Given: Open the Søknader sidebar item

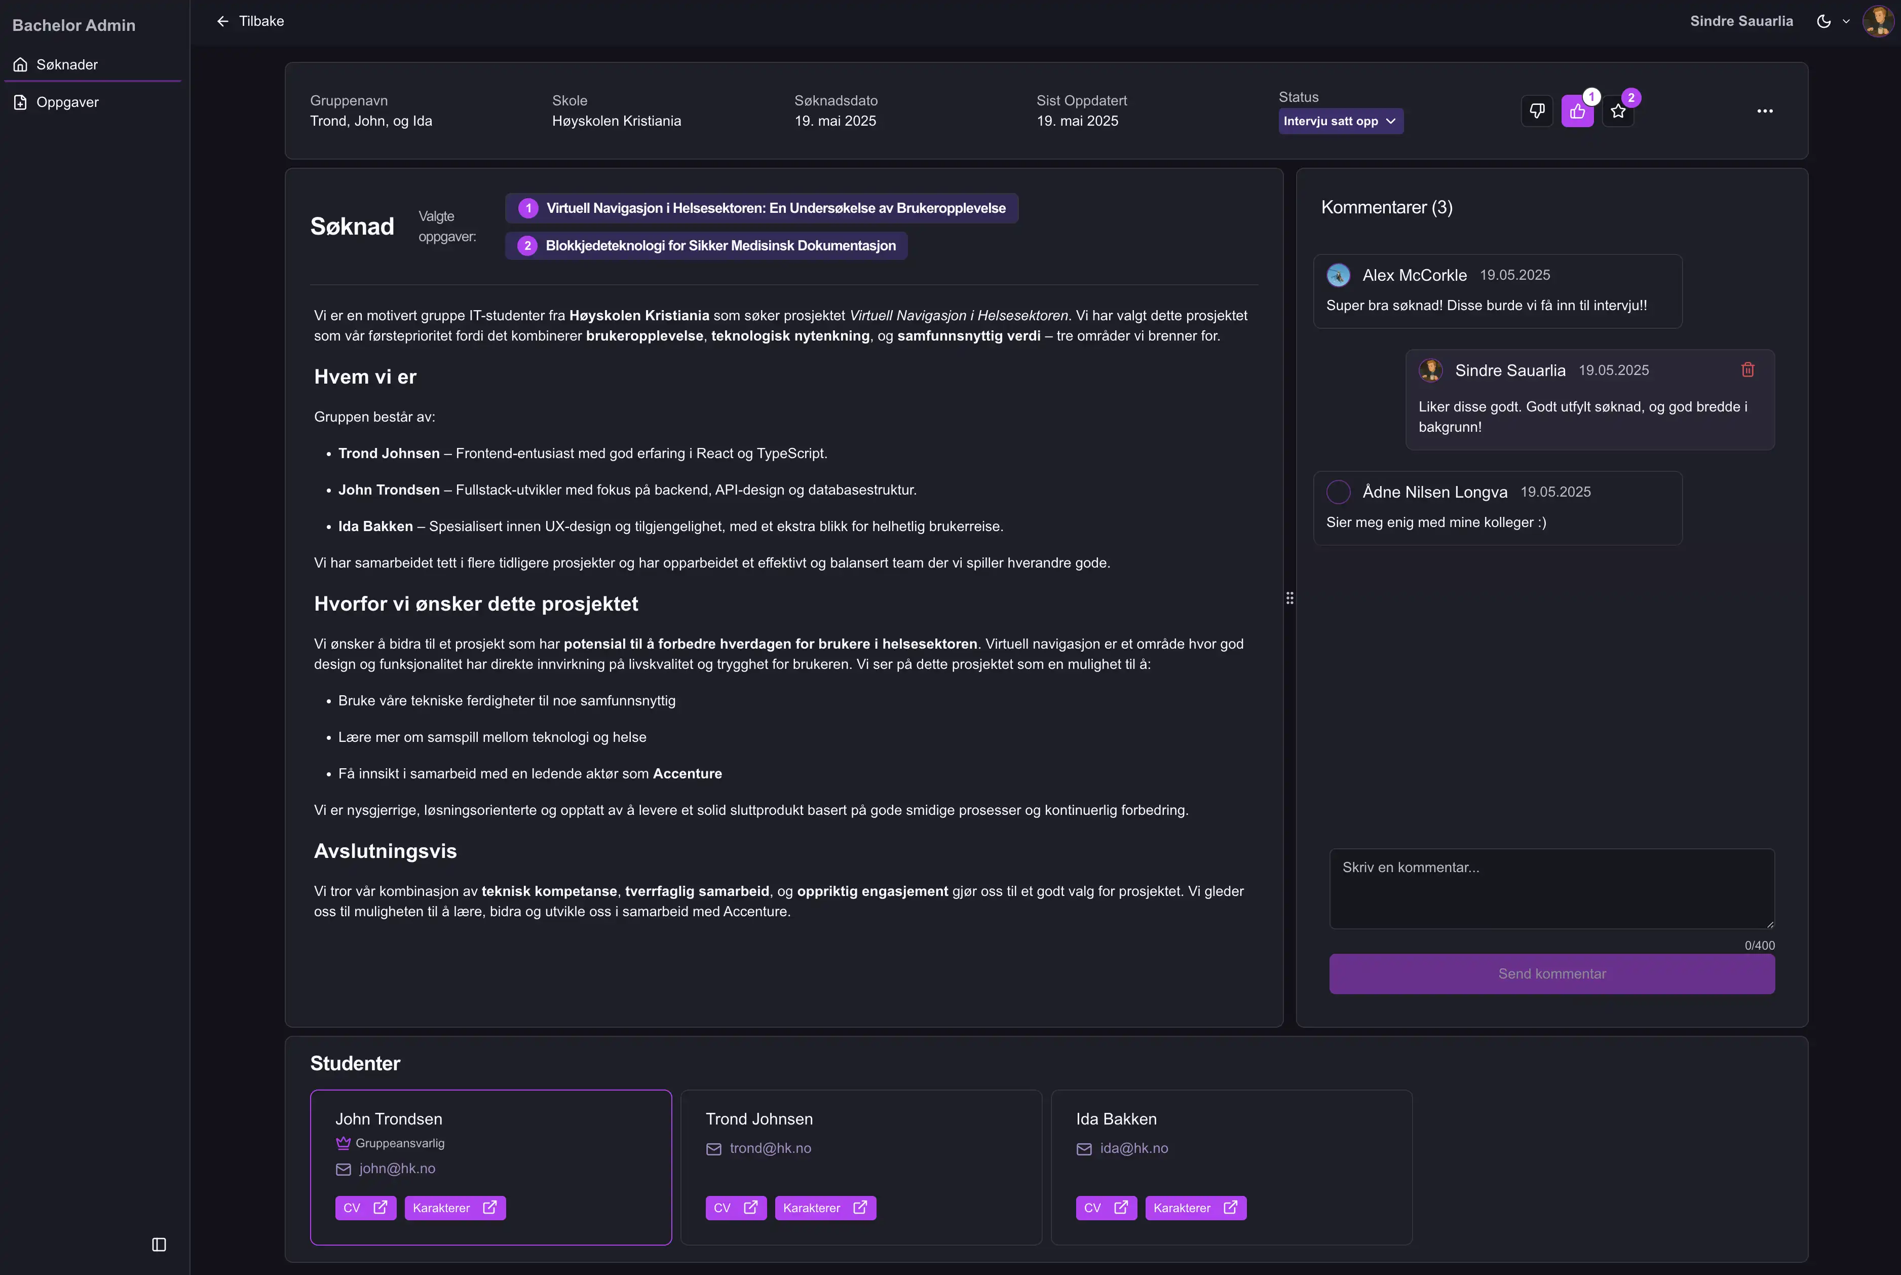Looking at the screenshot, I should click(x=67, y=64).
